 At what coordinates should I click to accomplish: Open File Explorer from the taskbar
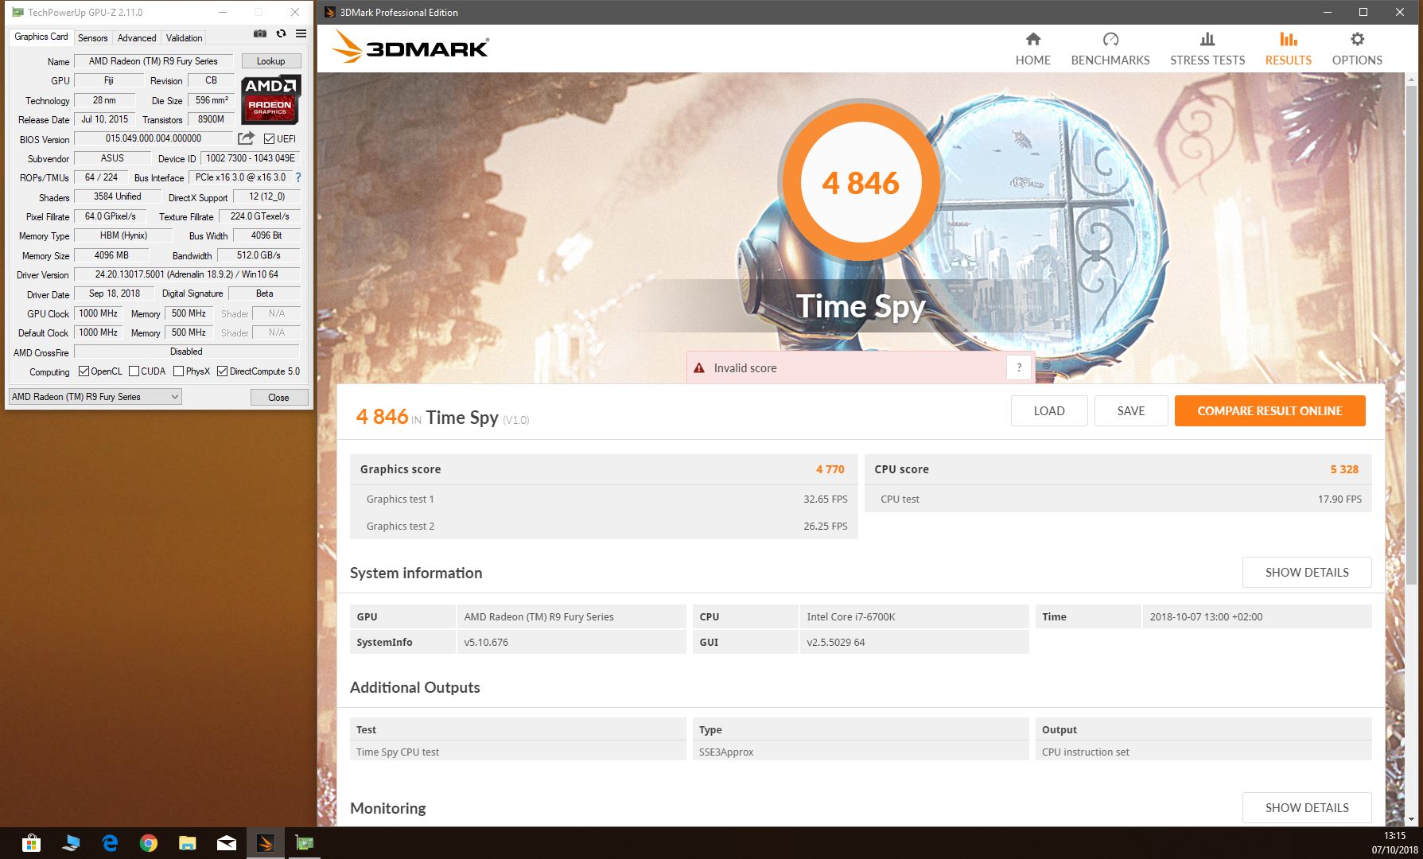tap(187, 842)
